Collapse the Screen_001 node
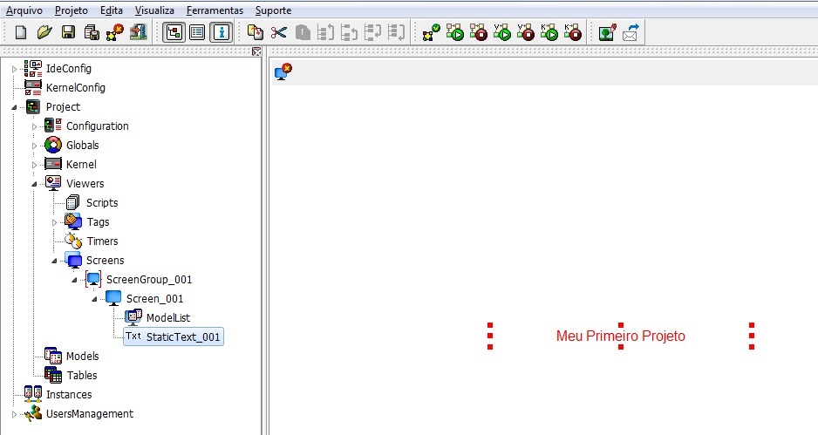Screen dimensions: 818x435 click(94, 299)
